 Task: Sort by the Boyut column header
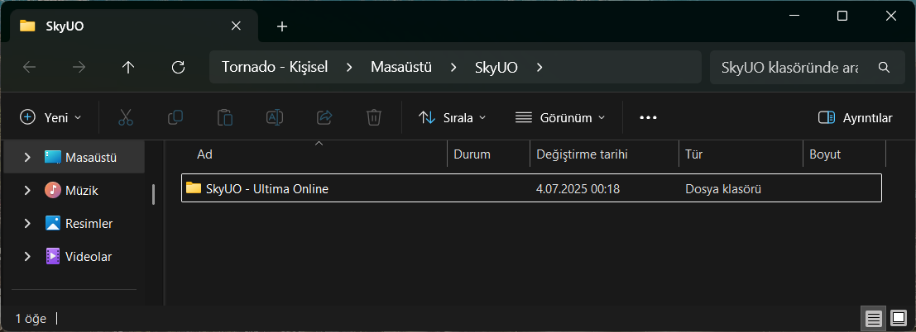point(844,154)
